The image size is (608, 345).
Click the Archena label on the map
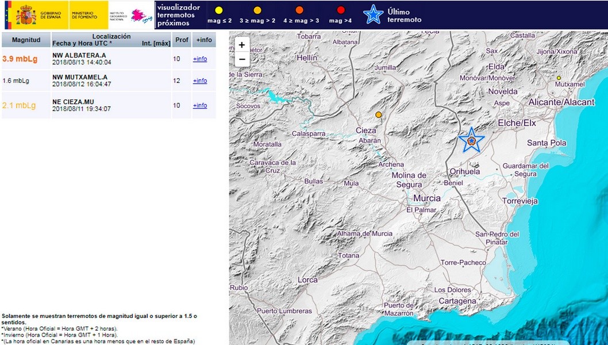391,164
